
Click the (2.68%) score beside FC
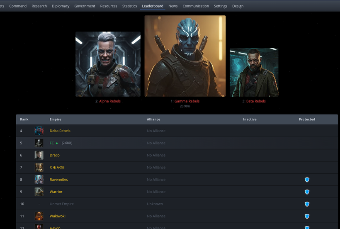[67, 143]
